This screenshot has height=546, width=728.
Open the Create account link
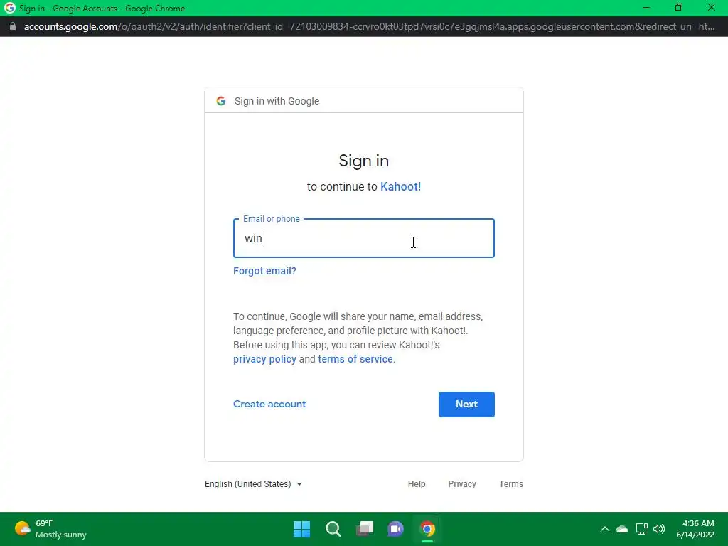pos(269,405)
